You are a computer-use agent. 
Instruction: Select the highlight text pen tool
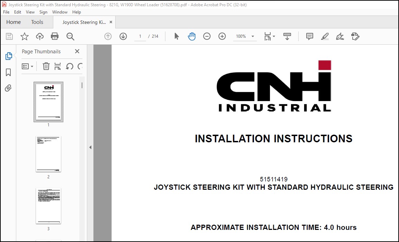[x=325, y=36]
